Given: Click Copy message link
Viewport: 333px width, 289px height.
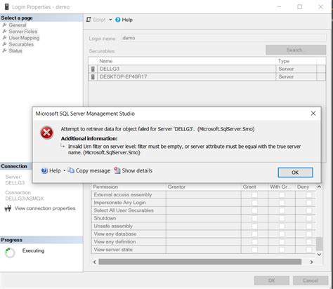Looking at the screenshot, I should point(93,170).
